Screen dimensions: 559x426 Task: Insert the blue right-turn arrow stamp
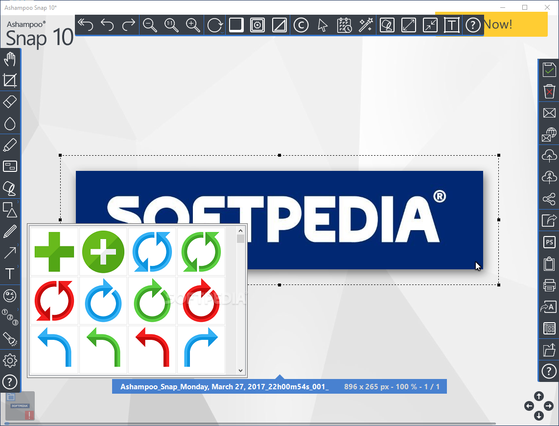pyautogui.click(x=201, y=349)
